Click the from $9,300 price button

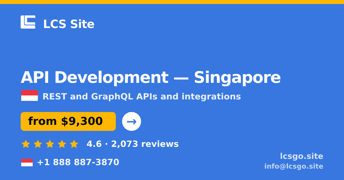tap(68, 121)
